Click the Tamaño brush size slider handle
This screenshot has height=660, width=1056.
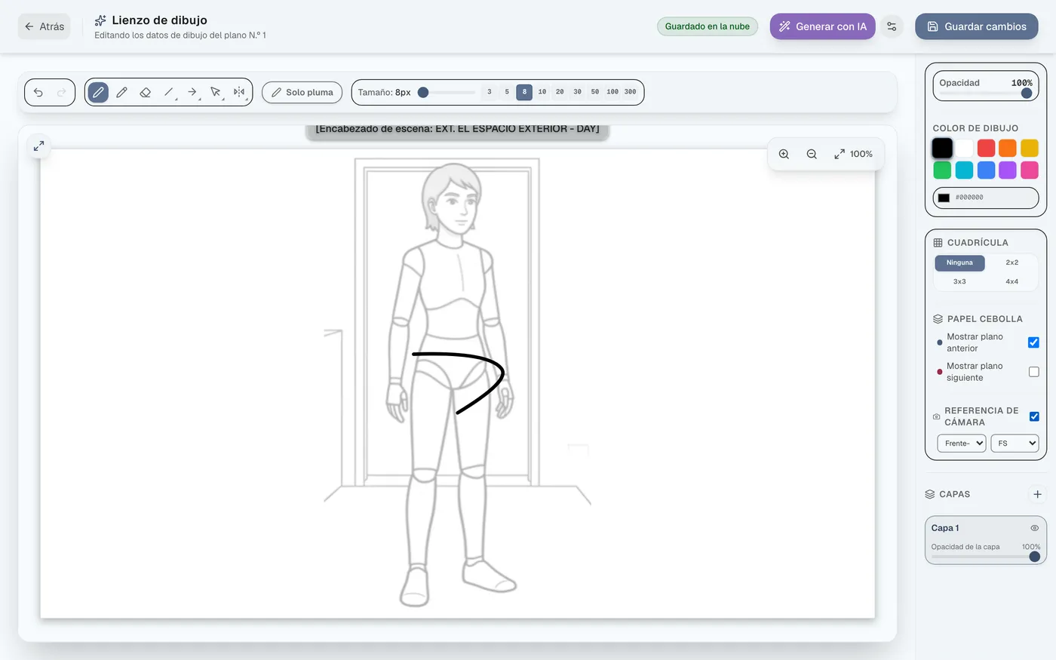click(x=423, y=92)
